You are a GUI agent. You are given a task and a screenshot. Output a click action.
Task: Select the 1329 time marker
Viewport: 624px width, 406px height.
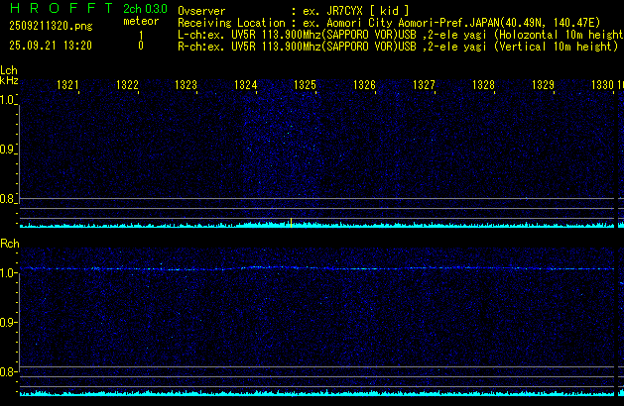tap(543, 86)
